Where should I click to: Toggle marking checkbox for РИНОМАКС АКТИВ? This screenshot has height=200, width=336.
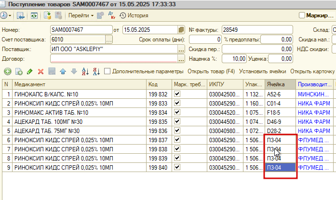pyautogui.click(x=177, y=112)
